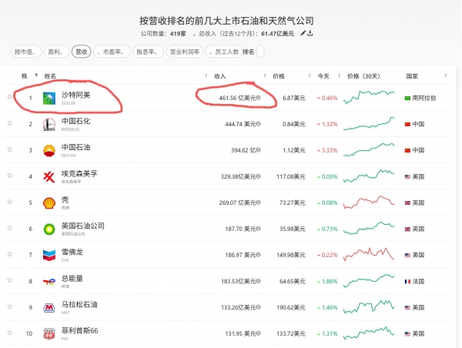
Task: Toggle favorite star for 菲利普斯66
Action: pos(10,333)
